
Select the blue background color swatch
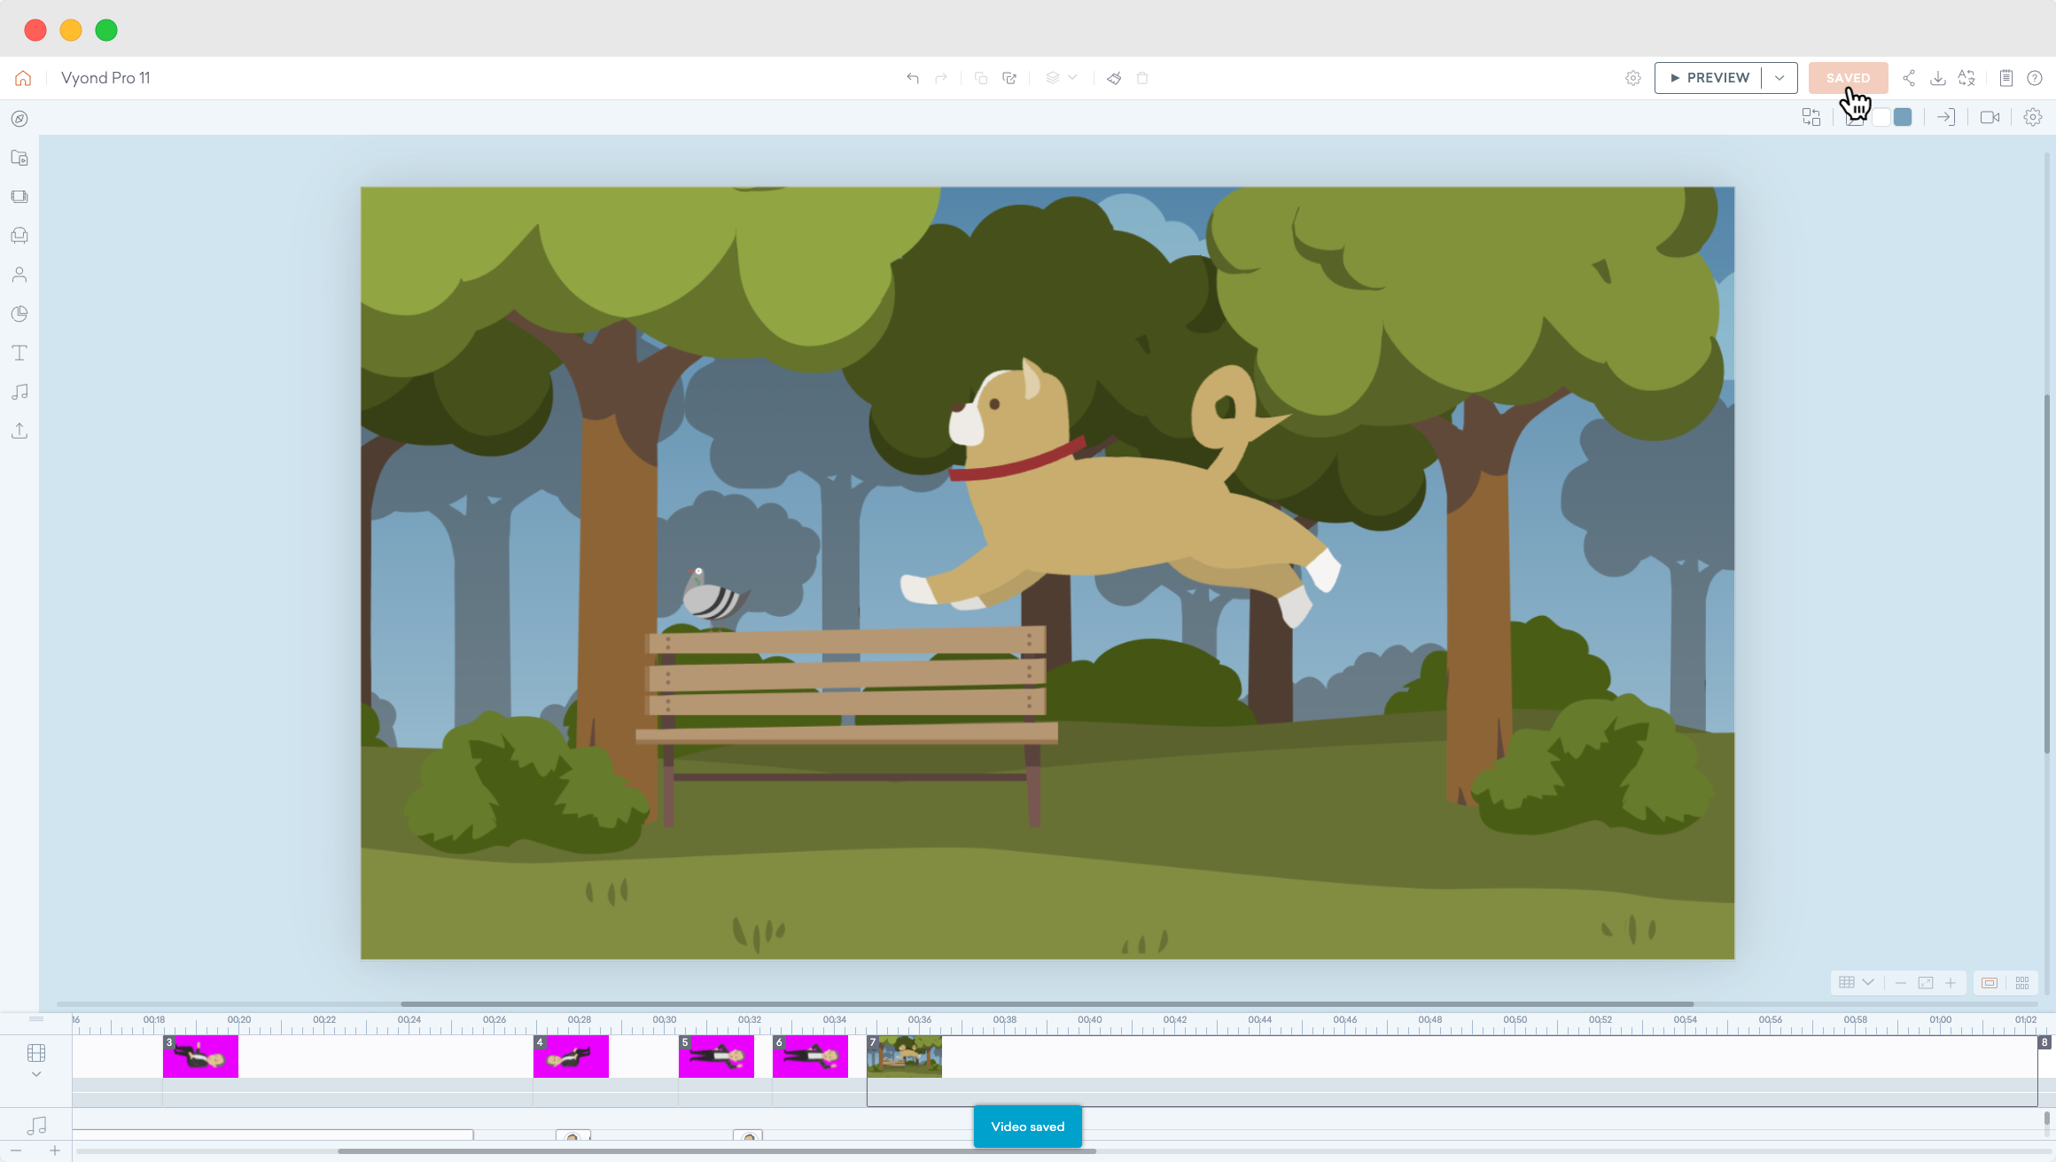(1903, 117)
